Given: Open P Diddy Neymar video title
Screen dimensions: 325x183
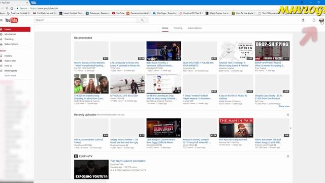Looking at the screenshot, I should [x=197, y=97].
